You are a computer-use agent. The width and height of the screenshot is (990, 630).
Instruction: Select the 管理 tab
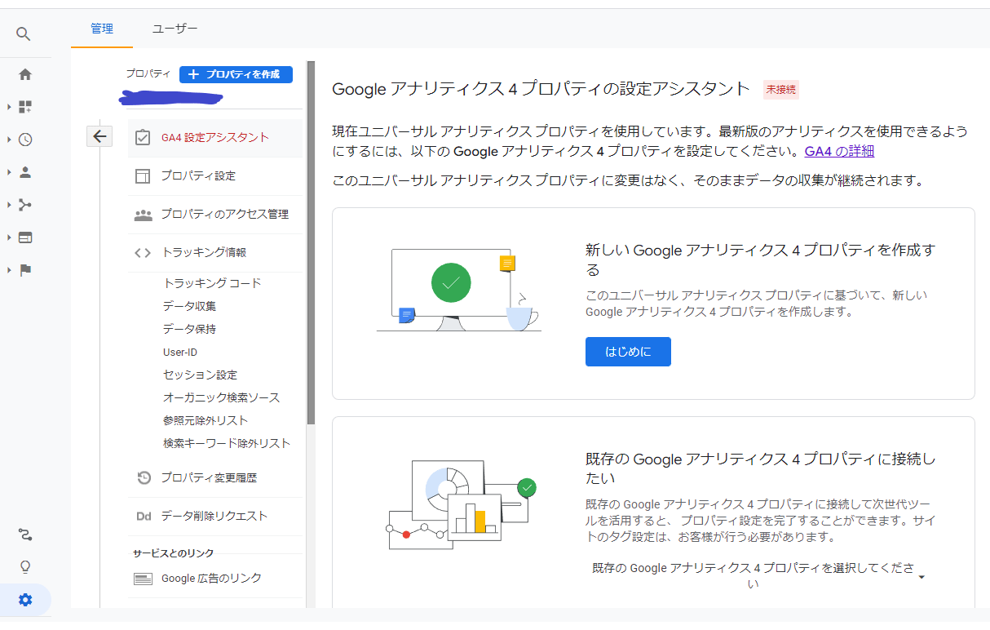tap(102, 29)
